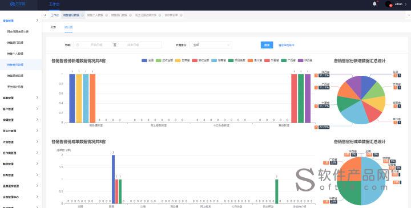Switch to the 销售个人数据 page tab
Viewport: 411px width, 208px height.
point(95,15)
